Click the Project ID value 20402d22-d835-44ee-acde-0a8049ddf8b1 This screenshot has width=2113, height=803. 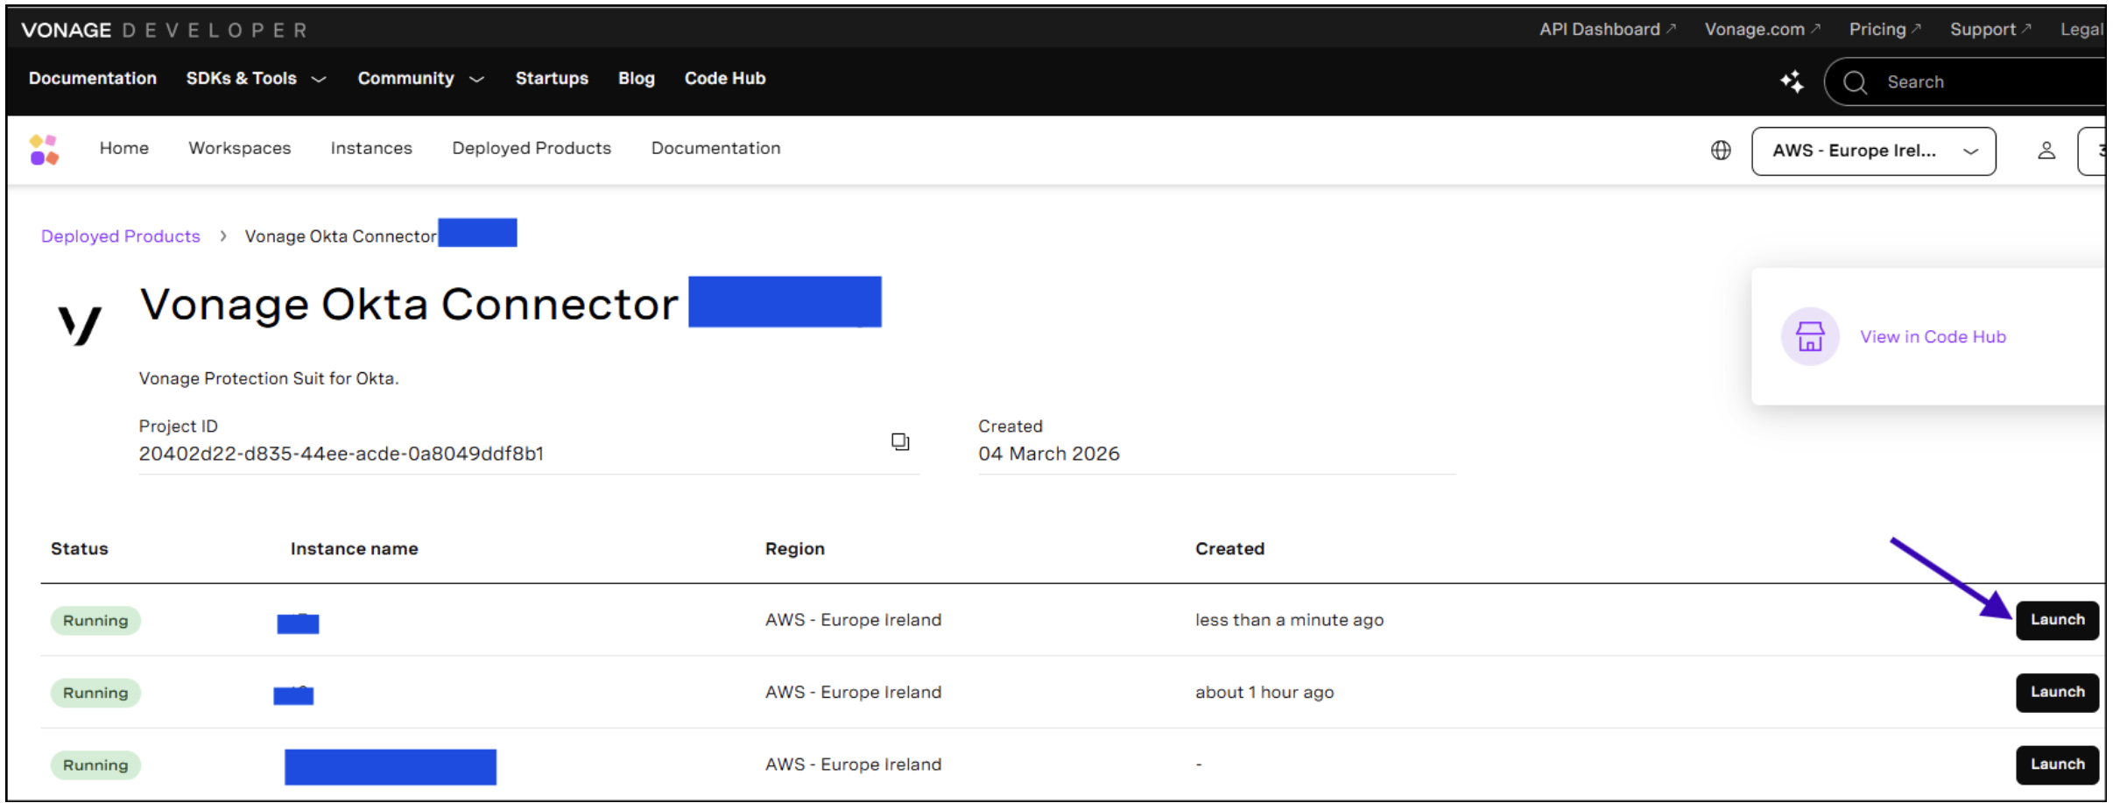342,454
